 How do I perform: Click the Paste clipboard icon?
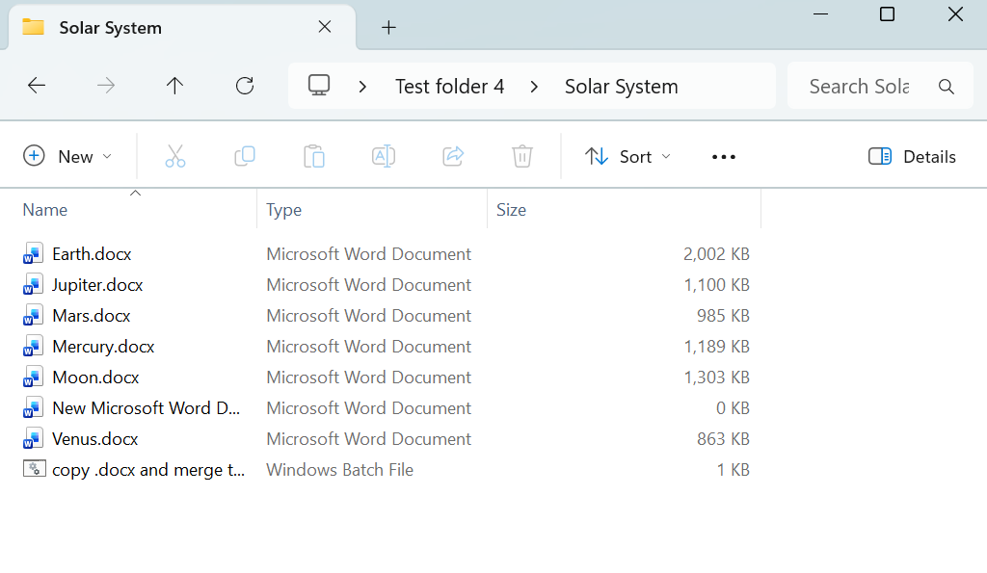click(x=314, y=156)
